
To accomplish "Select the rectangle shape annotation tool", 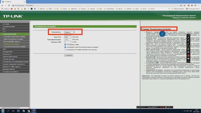I will (x=188, y=46).
